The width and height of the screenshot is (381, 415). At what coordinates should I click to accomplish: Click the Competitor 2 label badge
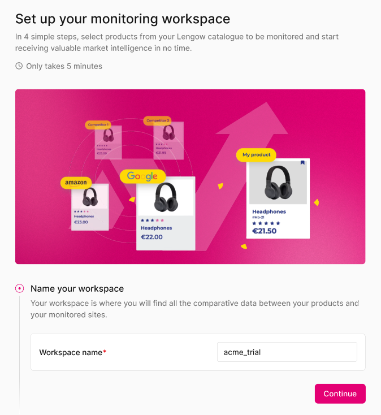click(x=157, y=120)
